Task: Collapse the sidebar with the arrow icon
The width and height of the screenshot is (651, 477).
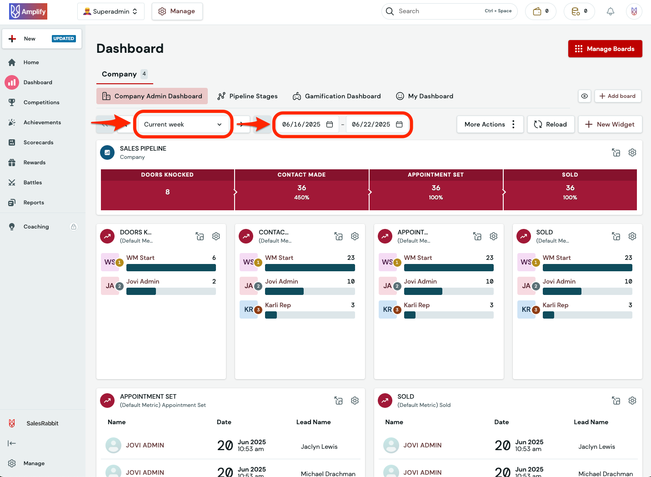Action: pyautogui.click(x=11, y=443)
